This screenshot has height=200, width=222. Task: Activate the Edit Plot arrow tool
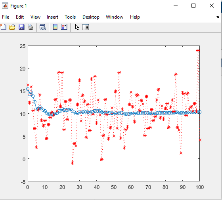77,27
